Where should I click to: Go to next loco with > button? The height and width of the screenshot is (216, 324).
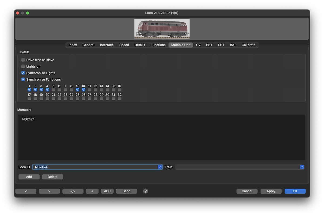click(x=49, y=191)
